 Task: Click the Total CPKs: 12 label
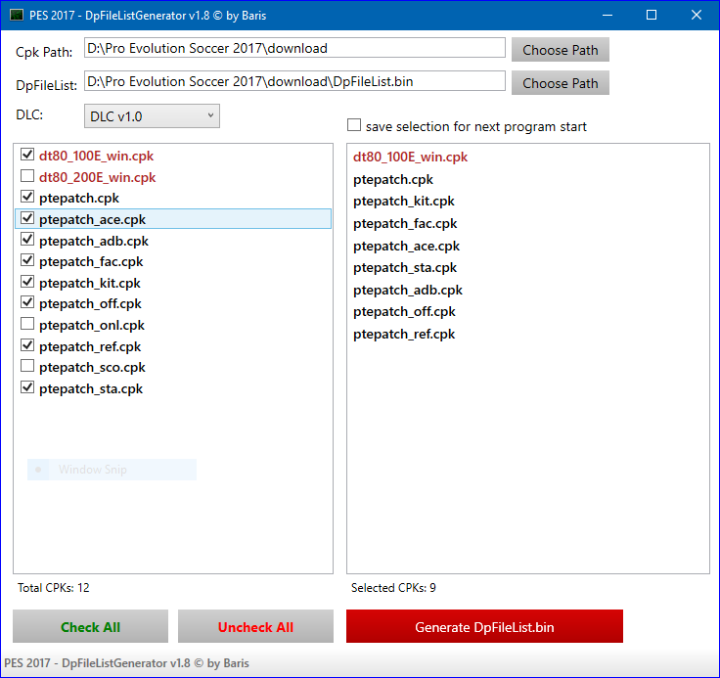[x=53, y=588]
